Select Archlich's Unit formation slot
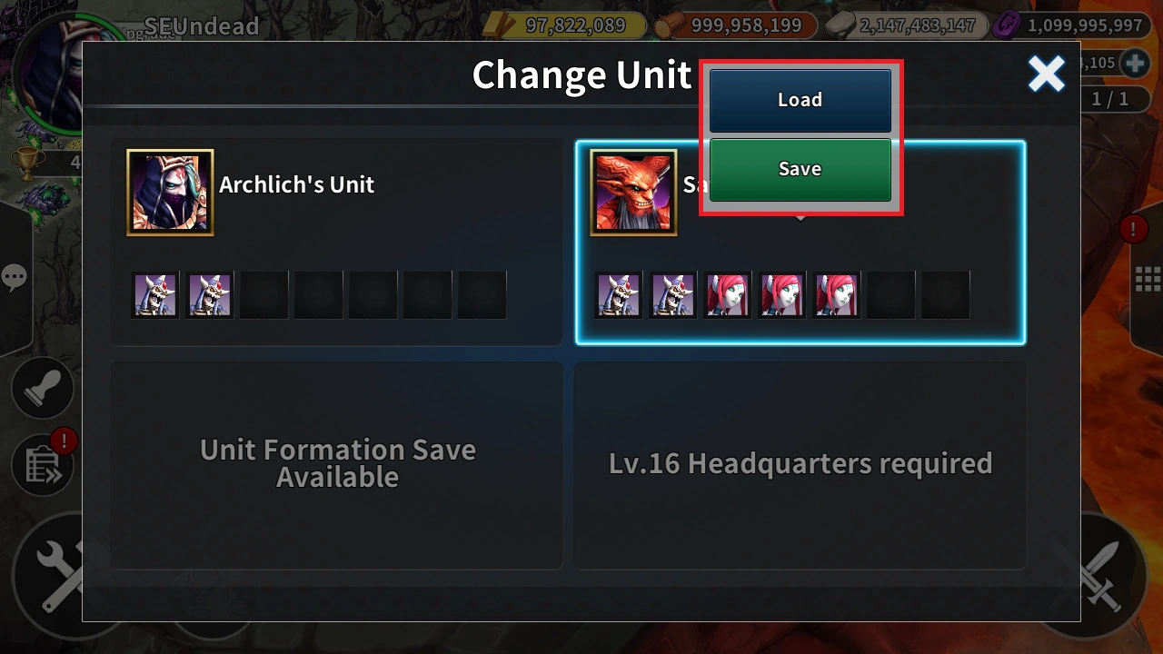 (x=337, y=242)
